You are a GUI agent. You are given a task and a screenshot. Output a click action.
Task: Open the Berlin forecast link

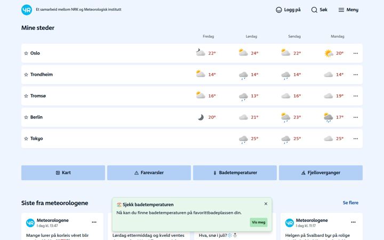click(x=36, y=117)
